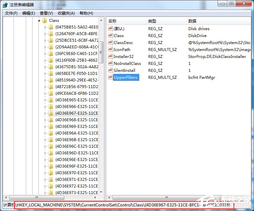This screenshot has width=254, height=211.
Task: Click the IconPath registry value icon
Action: (110, 49)
